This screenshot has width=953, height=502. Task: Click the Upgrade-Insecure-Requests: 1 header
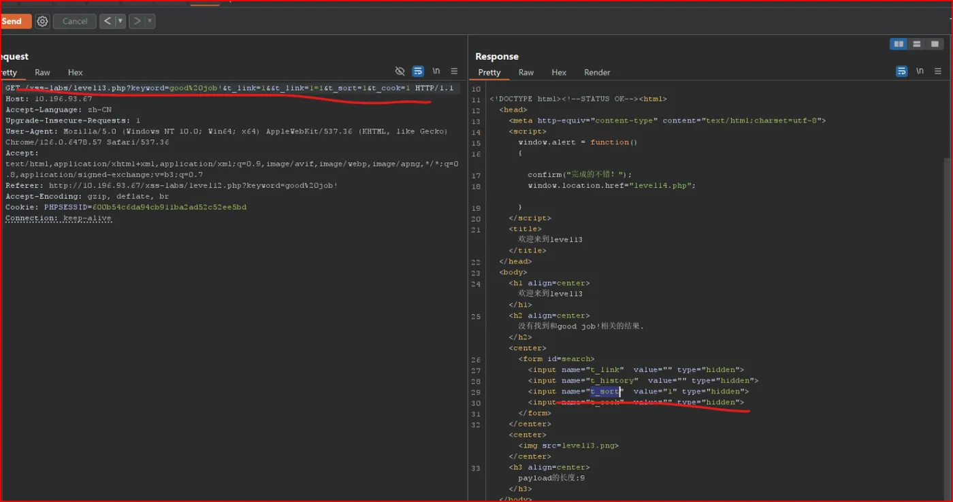coord(73,120)
